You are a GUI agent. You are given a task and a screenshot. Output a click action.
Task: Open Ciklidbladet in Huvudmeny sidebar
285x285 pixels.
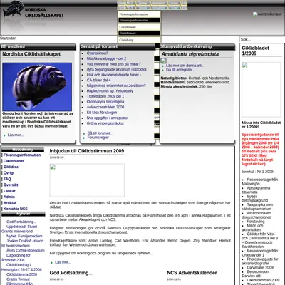14,161
